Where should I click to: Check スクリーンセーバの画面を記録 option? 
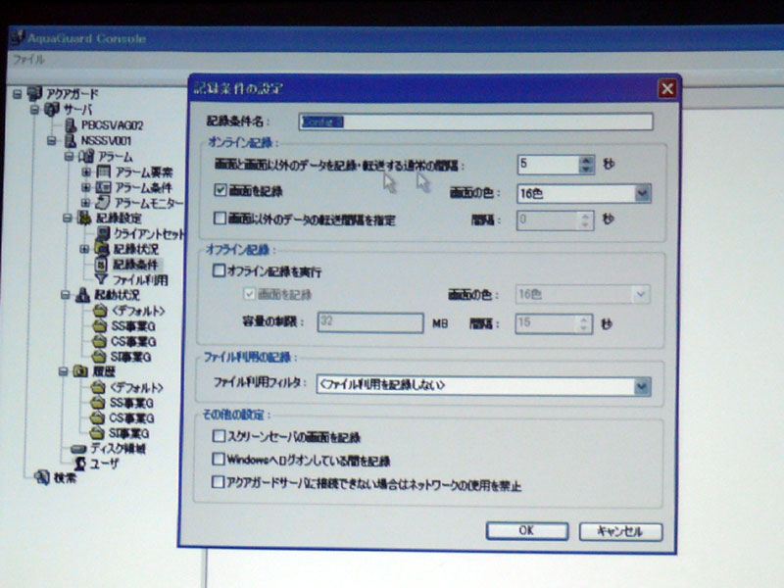[220, 437]
